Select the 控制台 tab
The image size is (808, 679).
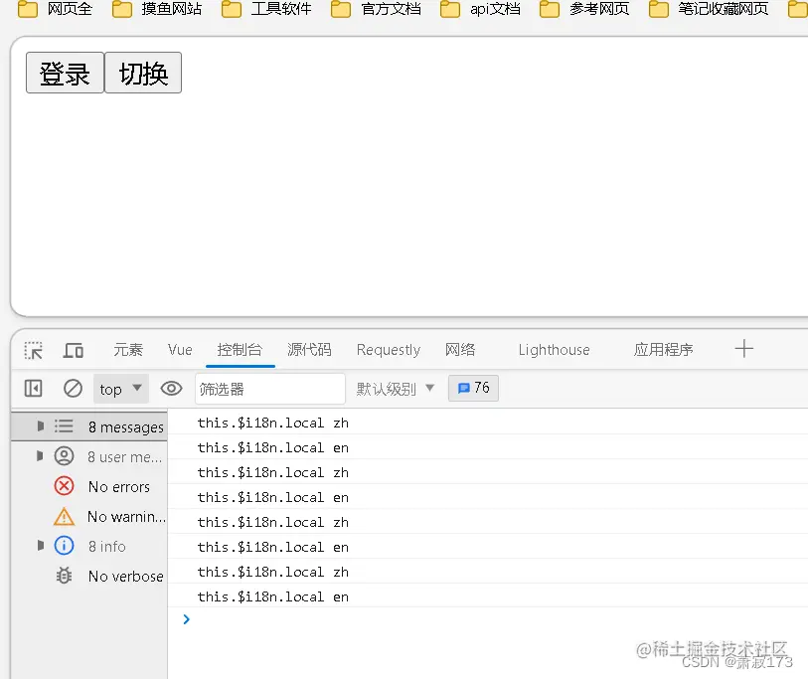(x=241, y=350)
